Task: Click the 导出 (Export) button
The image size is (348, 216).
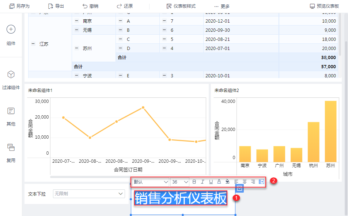Action: [x=56, y=6]
